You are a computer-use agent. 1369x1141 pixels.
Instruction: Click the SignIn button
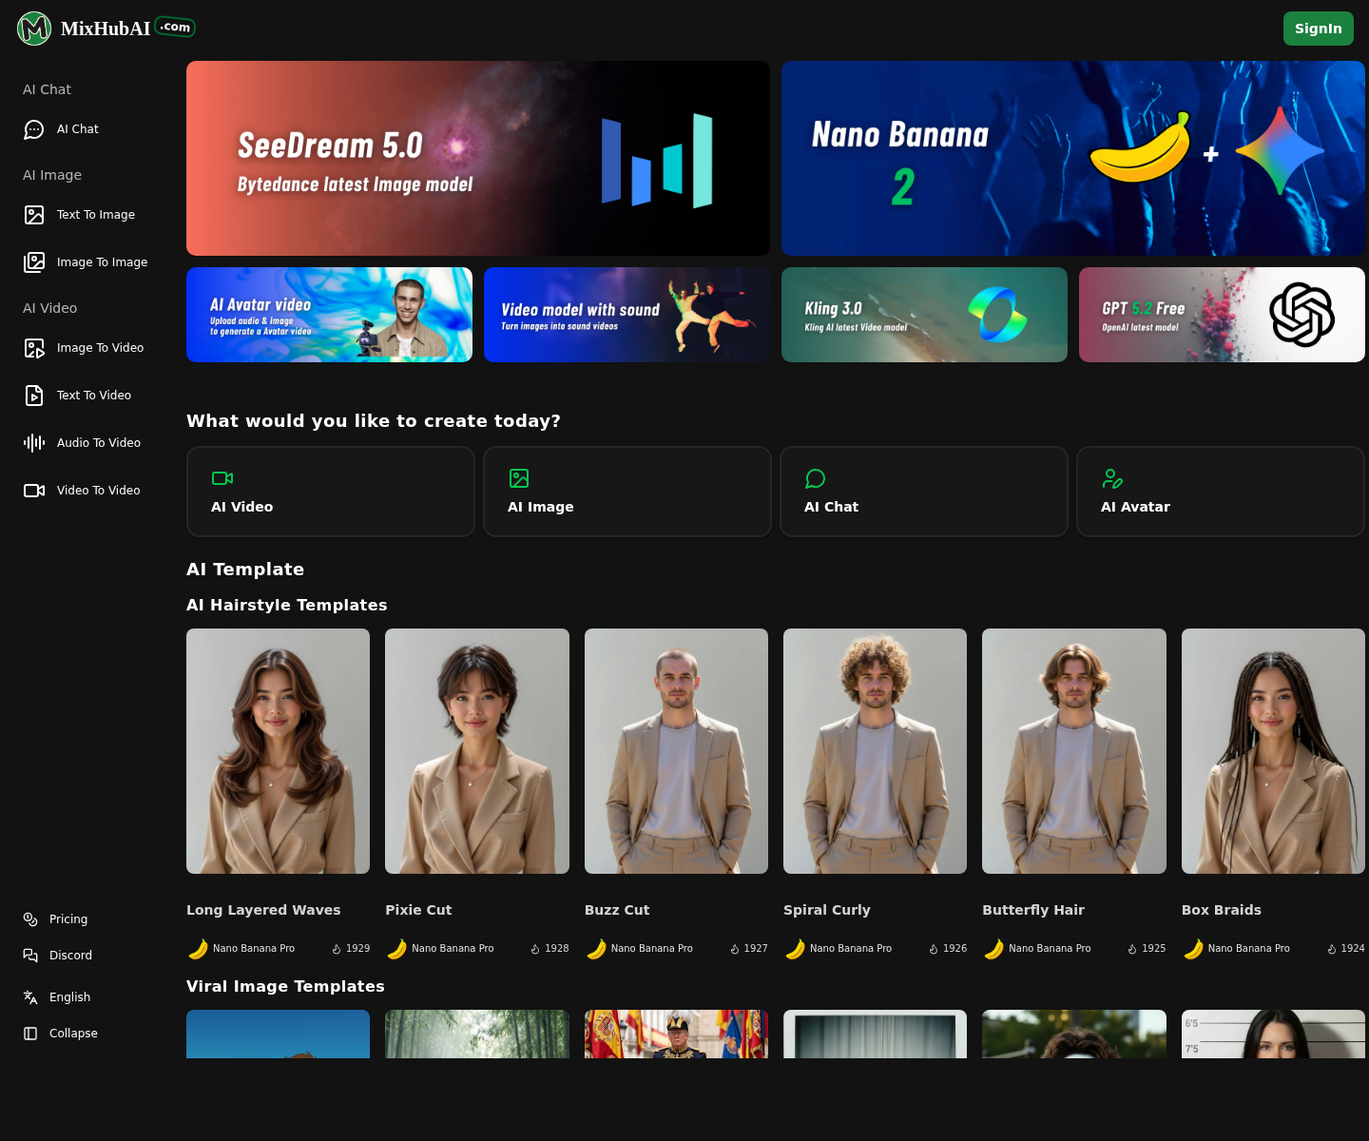[x=1319, y=29]
